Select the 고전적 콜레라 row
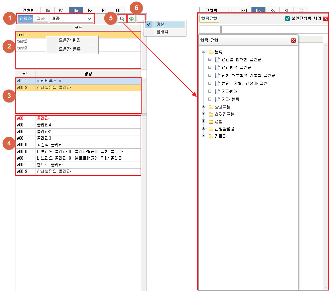The height and width of the screenshot is (292, 330). pos(50,145)
